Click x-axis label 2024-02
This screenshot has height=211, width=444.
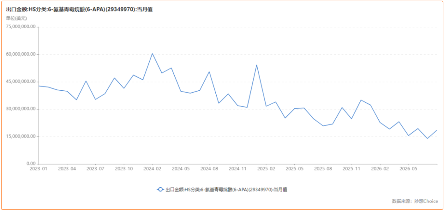tap(153, 168)
